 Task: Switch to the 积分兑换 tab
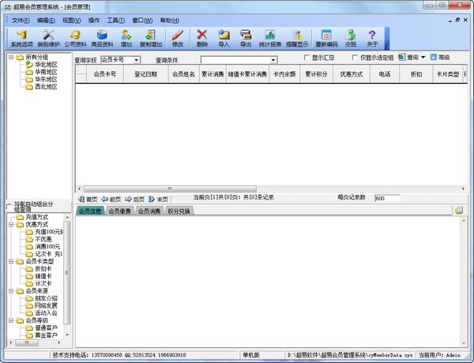point(179,211)
